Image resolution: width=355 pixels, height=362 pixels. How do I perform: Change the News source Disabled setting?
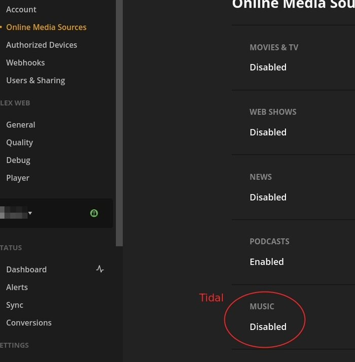tap(268, 197)
